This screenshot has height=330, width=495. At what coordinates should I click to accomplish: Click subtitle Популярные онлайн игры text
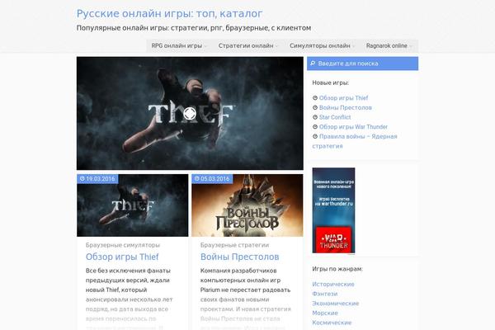194,28
